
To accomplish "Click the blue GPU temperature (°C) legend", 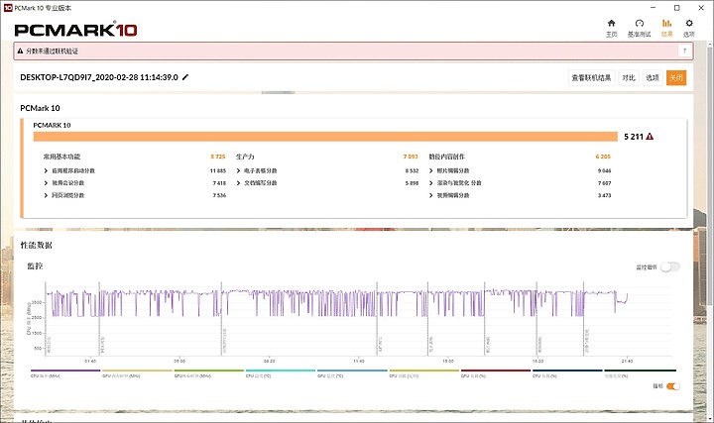I will coord(352,373).
